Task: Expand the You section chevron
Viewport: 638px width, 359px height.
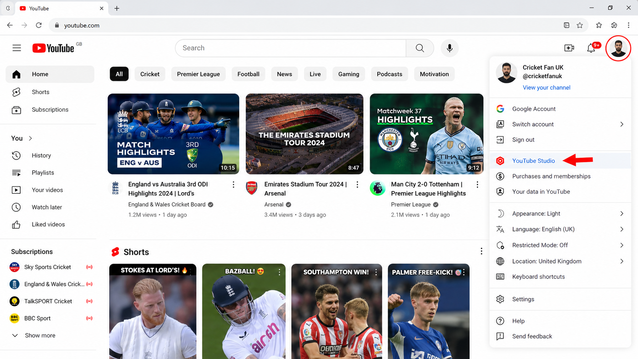Action: point(31,138)
